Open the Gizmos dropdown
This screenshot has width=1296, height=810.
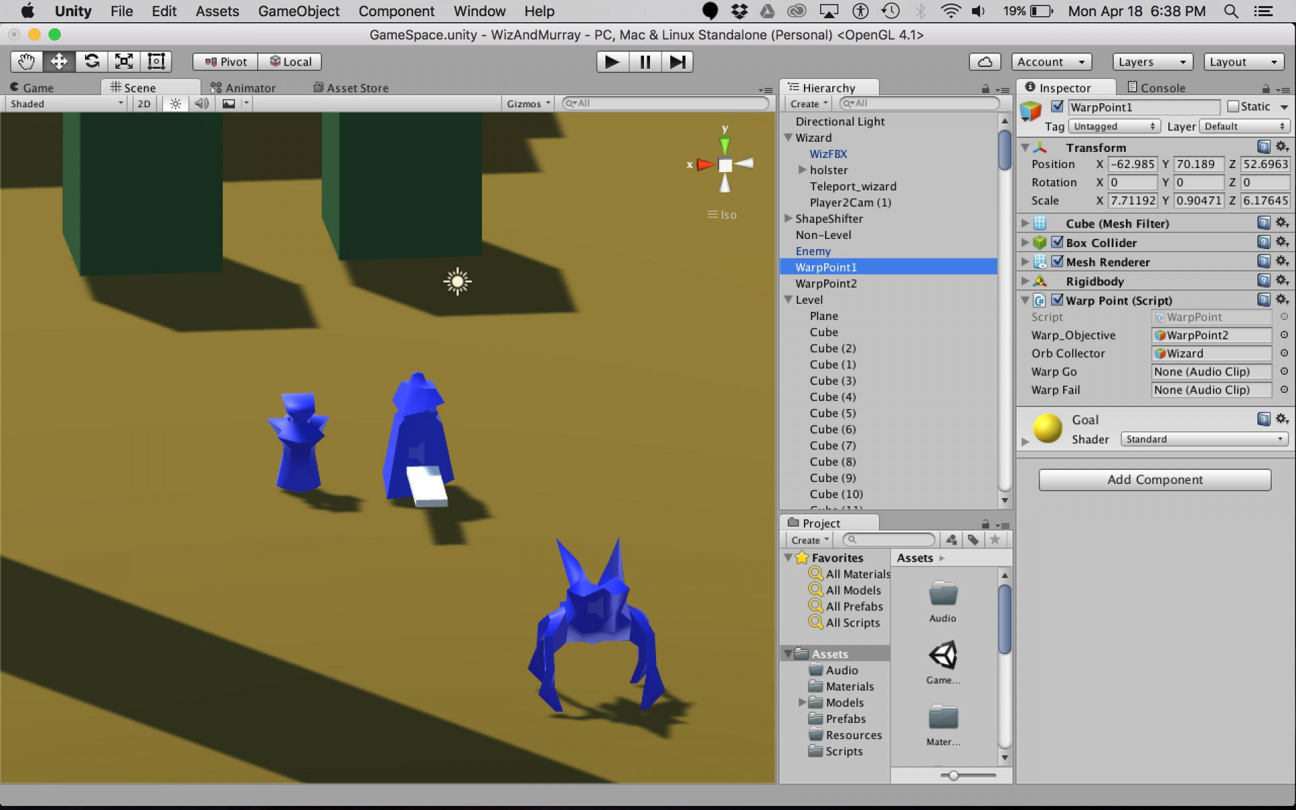529,103
